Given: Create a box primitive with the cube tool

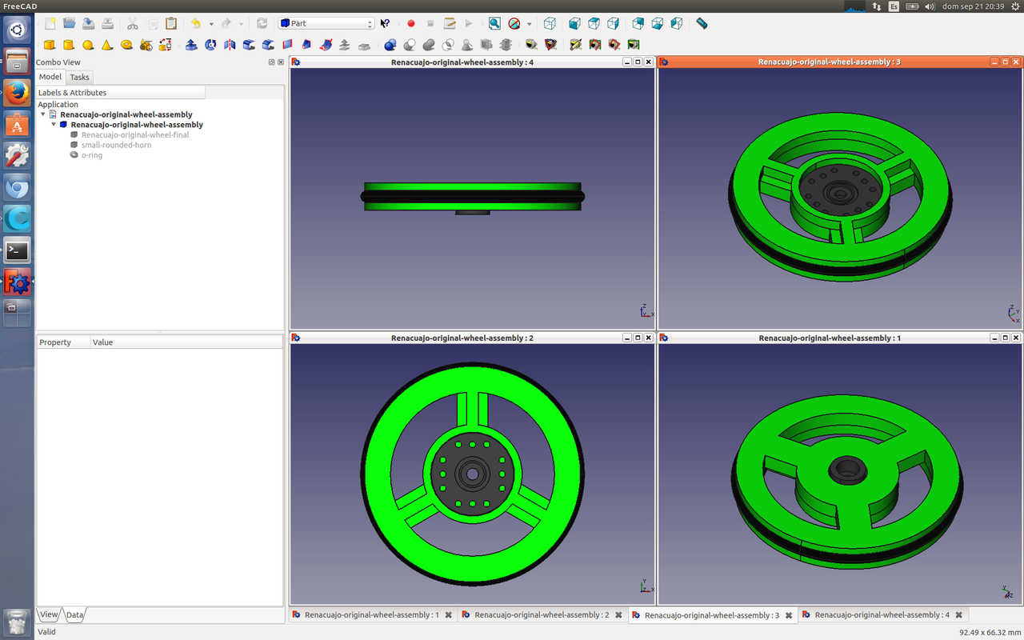Looking at the screenshot, I should (x=50, y=45).
